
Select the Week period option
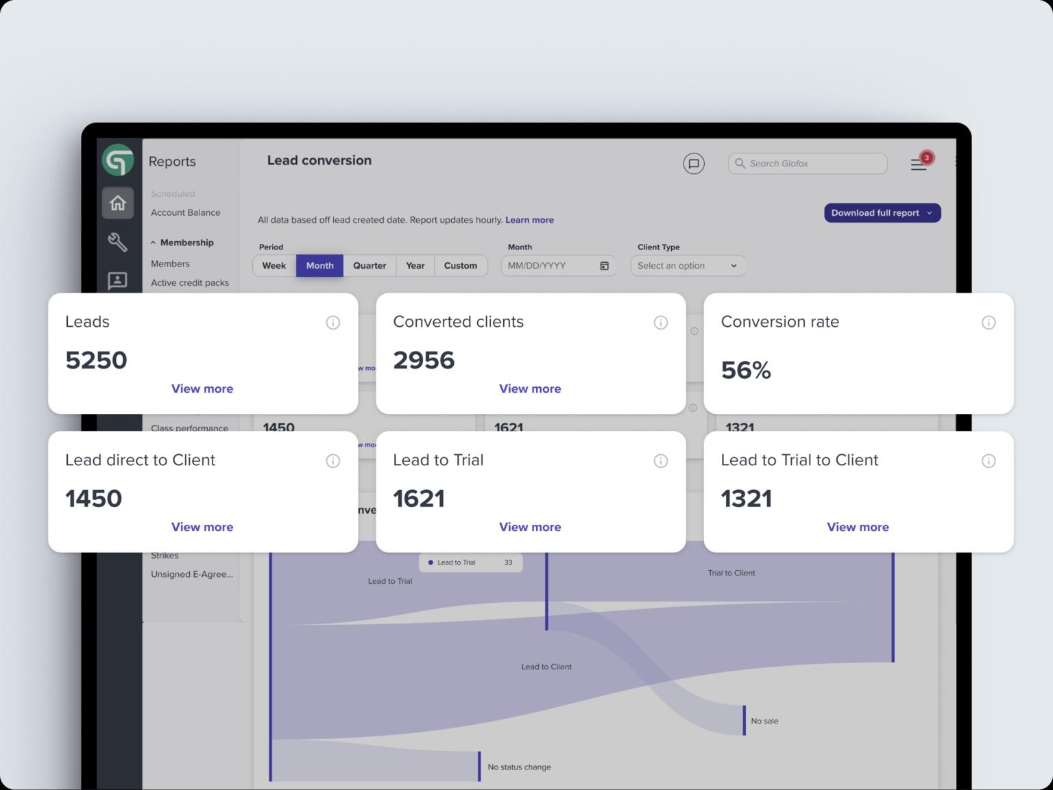(x=274, y=265)
